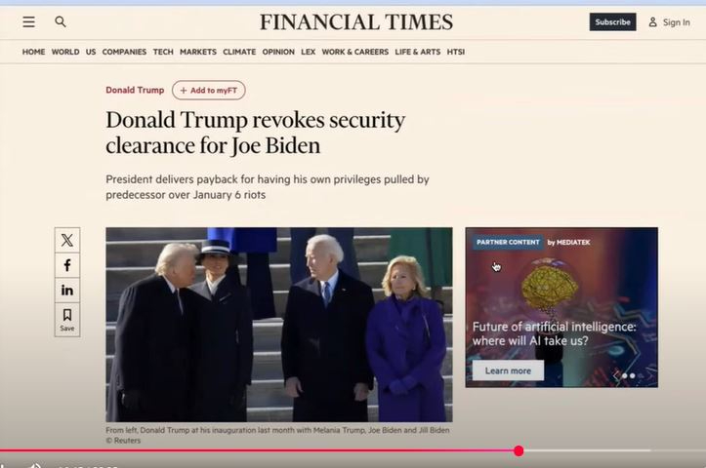The height and width of the screenshot is (468, 706).
Task: Open the WORK & CAREERS section
Action: [x=354, y=52]
